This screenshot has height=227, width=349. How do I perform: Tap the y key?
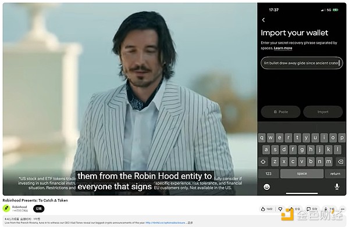click(x=307, y=138)
